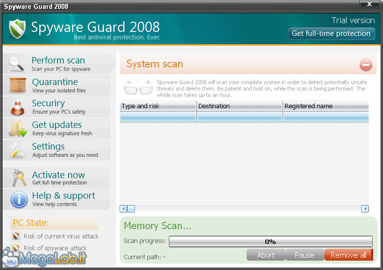Open the Quarantine section
Screen dimensions: 383x270
pos(56,86)
